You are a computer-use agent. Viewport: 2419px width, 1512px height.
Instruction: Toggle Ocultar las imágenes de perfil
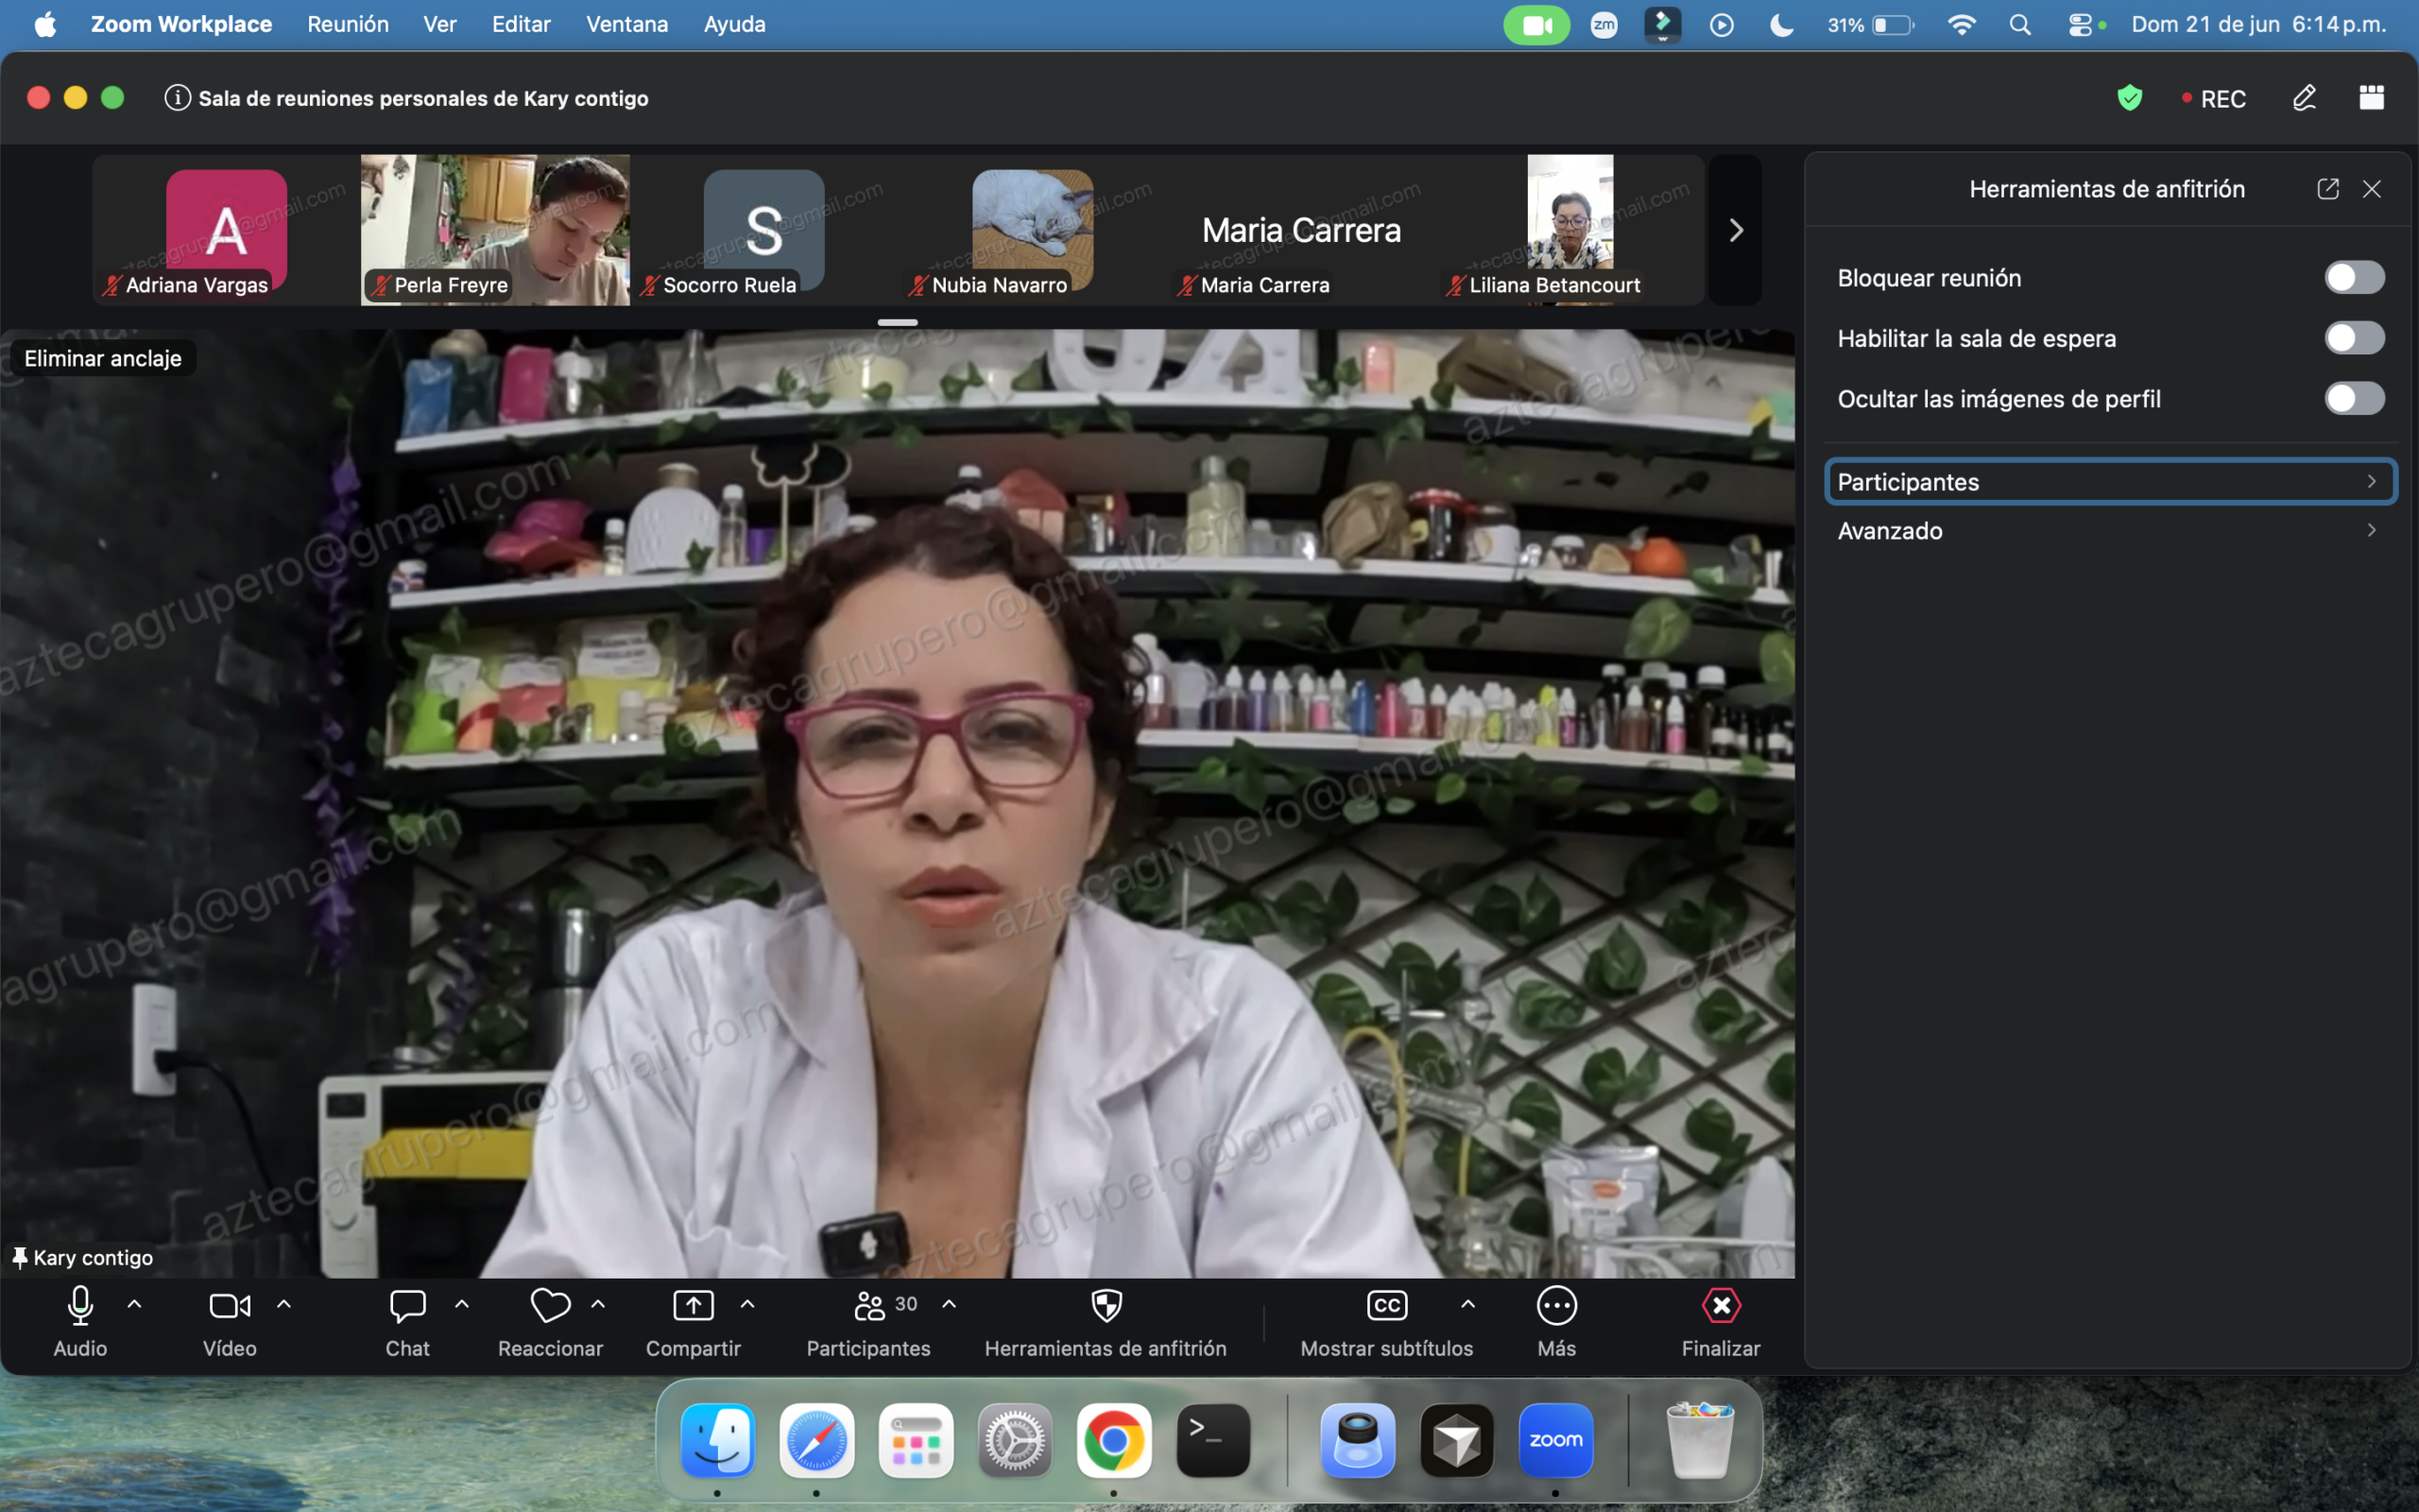(2354, 398)
